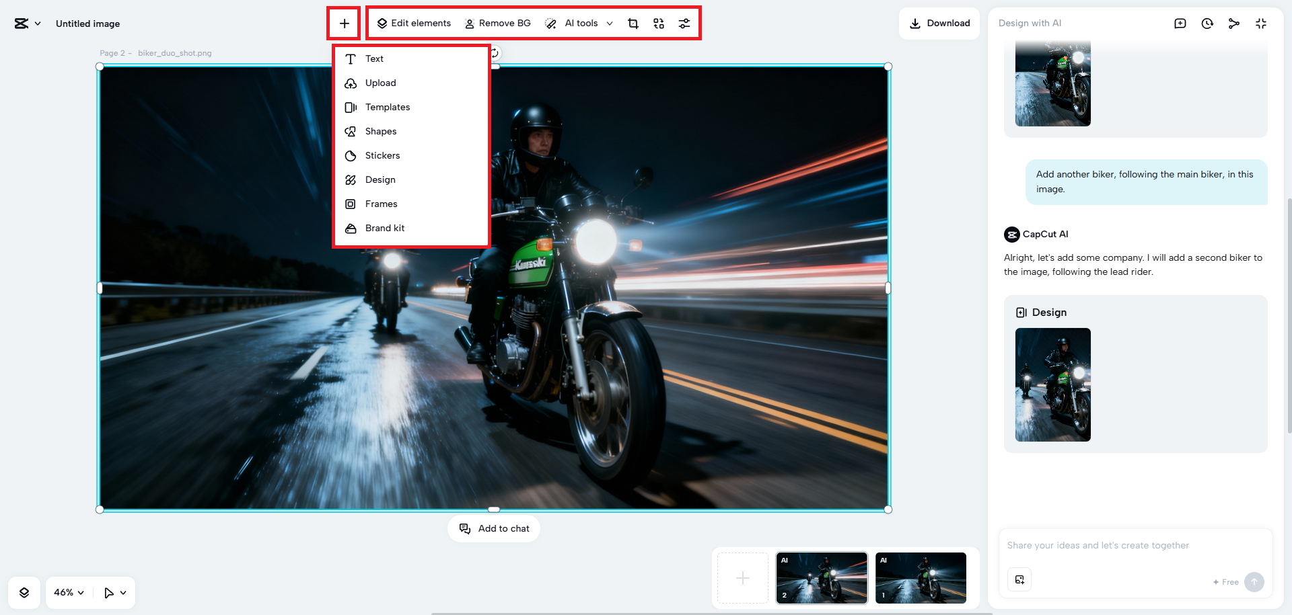
Task: Attach an image to the chat prompt
Action: (x=1019, y=580)
